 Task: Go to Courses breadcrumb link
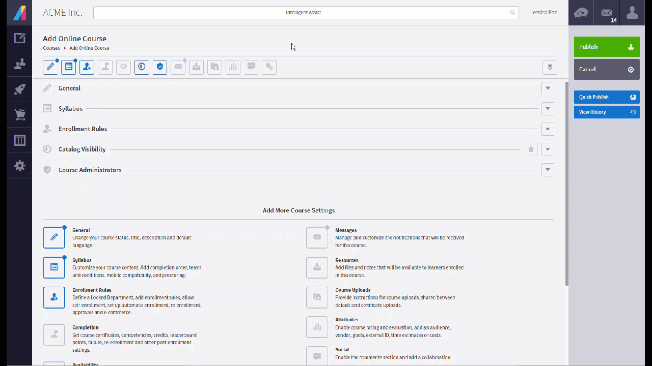click(x=51, y=48)
